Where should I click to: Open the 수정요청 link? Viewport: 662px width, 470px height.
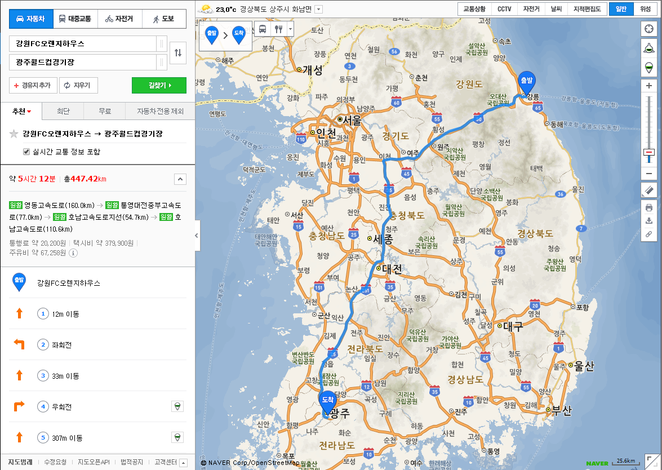(55, 463)
